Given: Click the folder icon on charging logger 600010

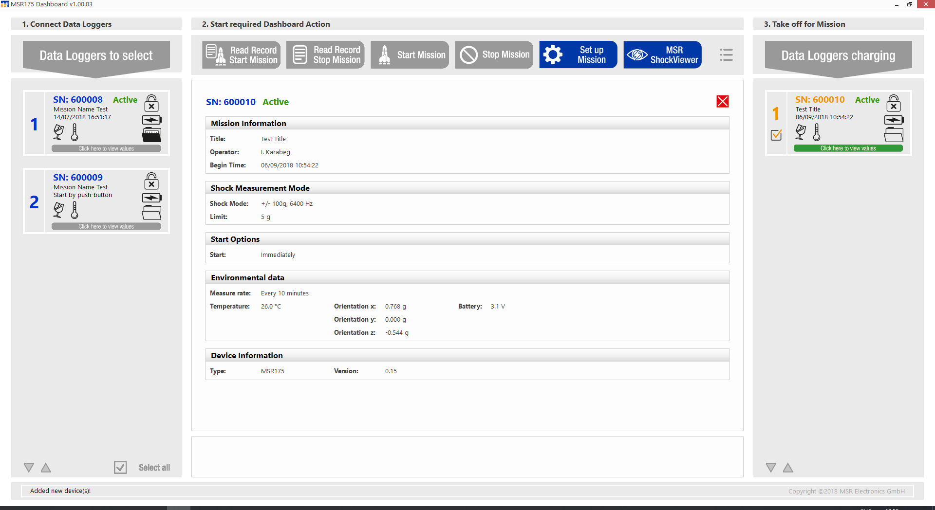Looking at the screenshot, I should [894, 134].
